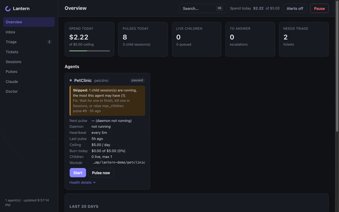This screenshot has height=212, width=339.
Task: Click the Daemon 'not running' value
Action: tap(101, 126)
